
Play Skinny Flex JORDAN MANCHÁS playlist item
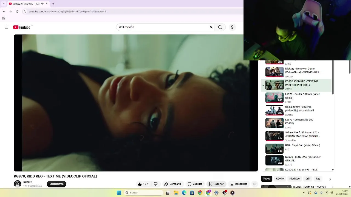click(x=296, y=136)
